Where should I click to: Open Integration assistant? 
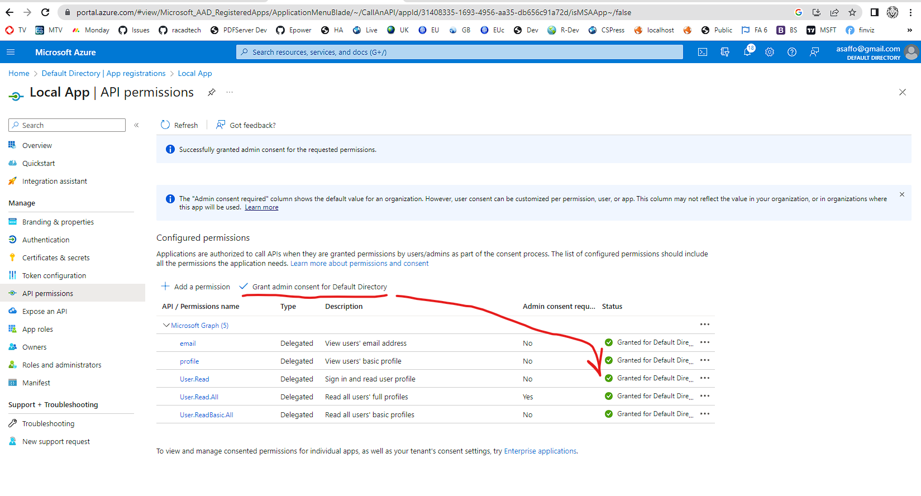click(55, 181)
